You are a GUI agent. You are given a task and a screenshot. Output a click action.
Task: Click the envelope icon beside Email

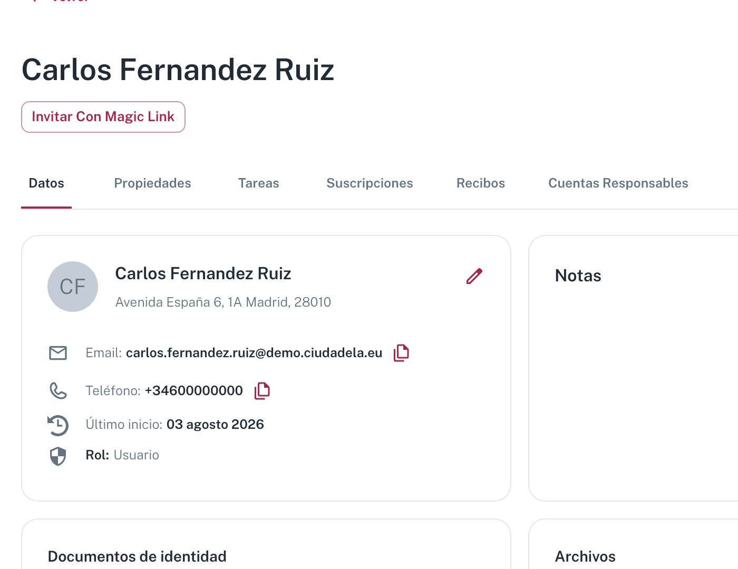click(x=58, y=352)
